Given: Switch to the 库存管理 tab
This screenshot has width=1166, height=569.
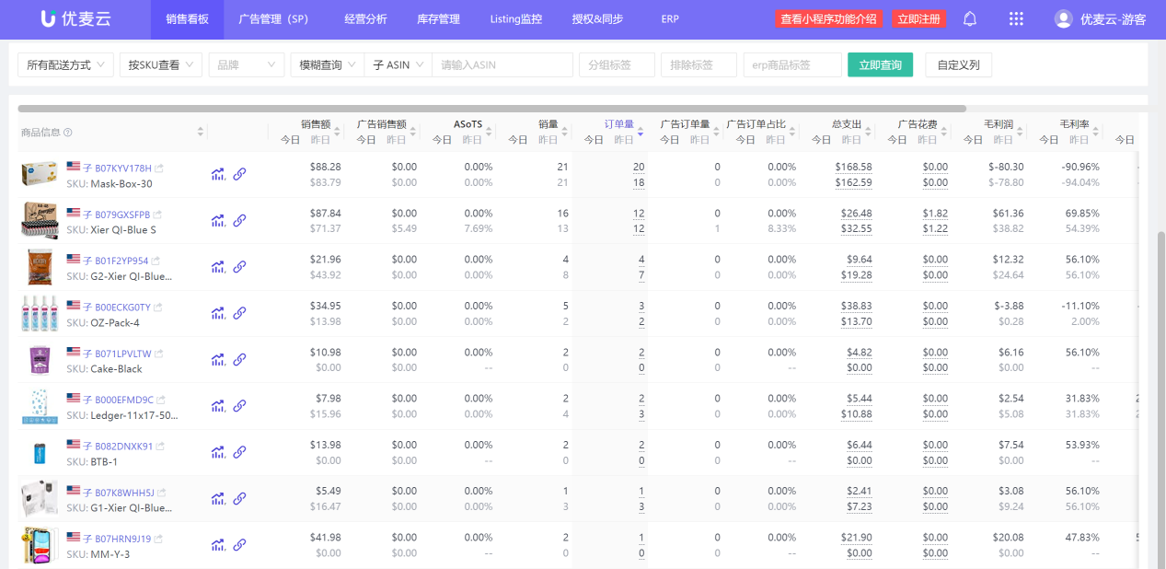Looking at the screenshot, I should tap(438, 18).
